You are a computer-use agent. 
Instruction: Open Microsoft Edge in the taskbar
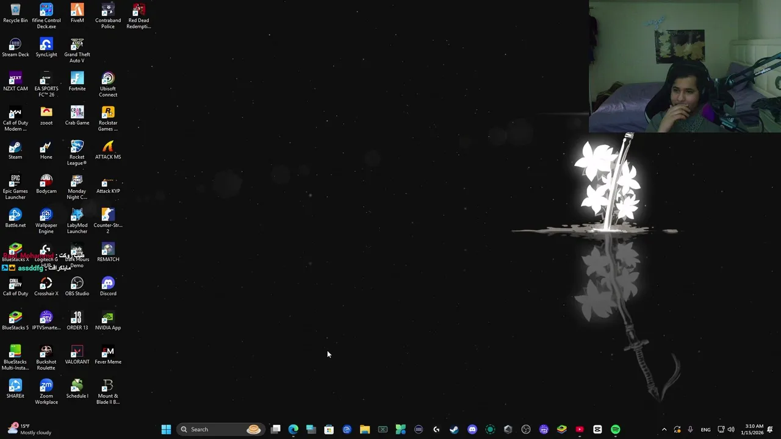(293, 429)
